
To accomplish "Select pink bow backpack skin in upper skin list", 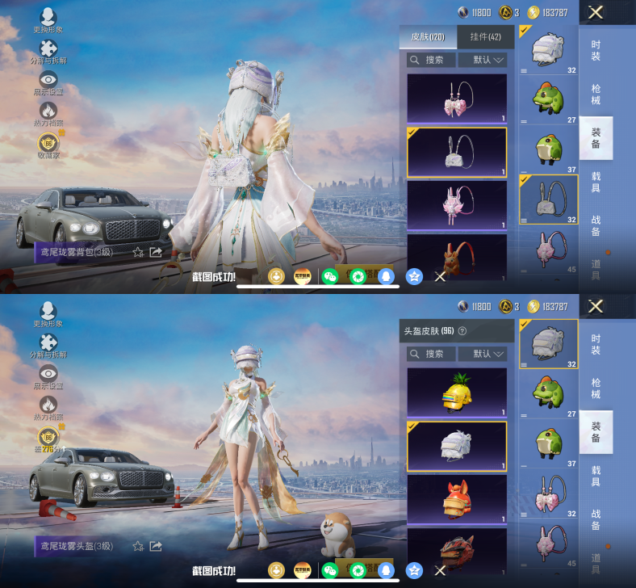I will coord(457,99).
